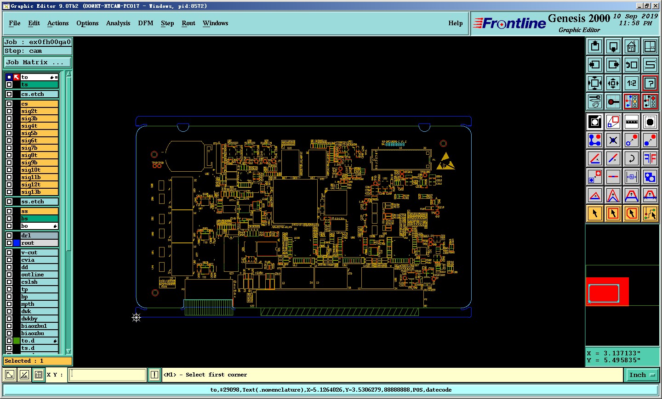Click the Home view icon

coord(632,46)
